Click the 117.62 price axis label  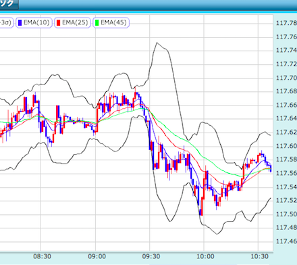(286, 132)
